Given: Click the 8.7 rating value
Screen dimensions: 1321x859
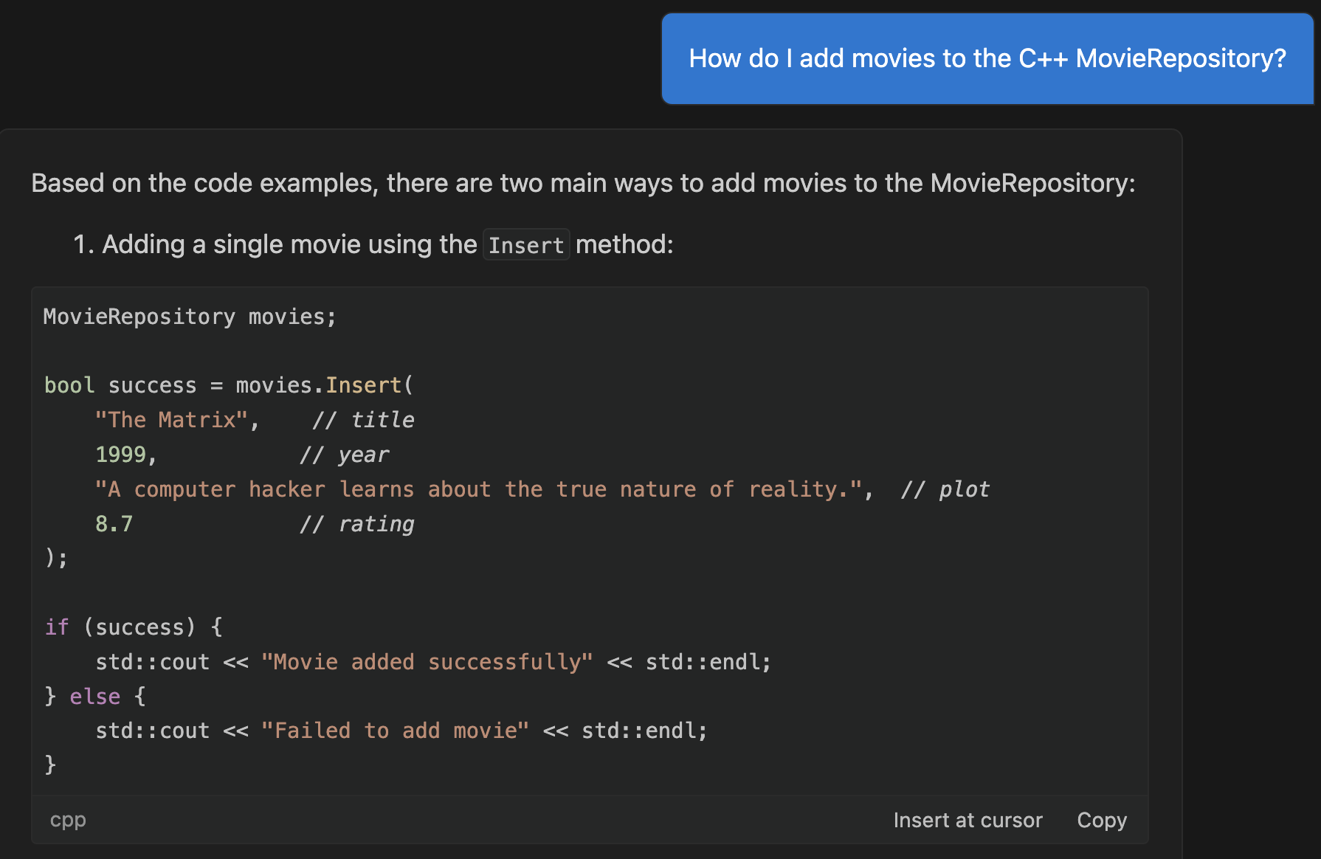Looking at the screenshot, I should pyautogui.click(x=114, y=523).
